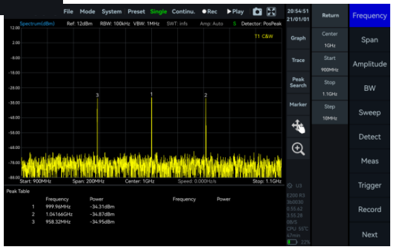Click the -34.87dBm power value
Viewport: 394px width, 250px height.
[x=102, y=214]
